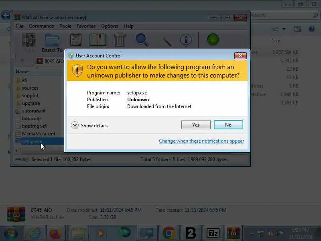Click Explorer help question mark icon
The image size is (321, 241).
point(312,29)
